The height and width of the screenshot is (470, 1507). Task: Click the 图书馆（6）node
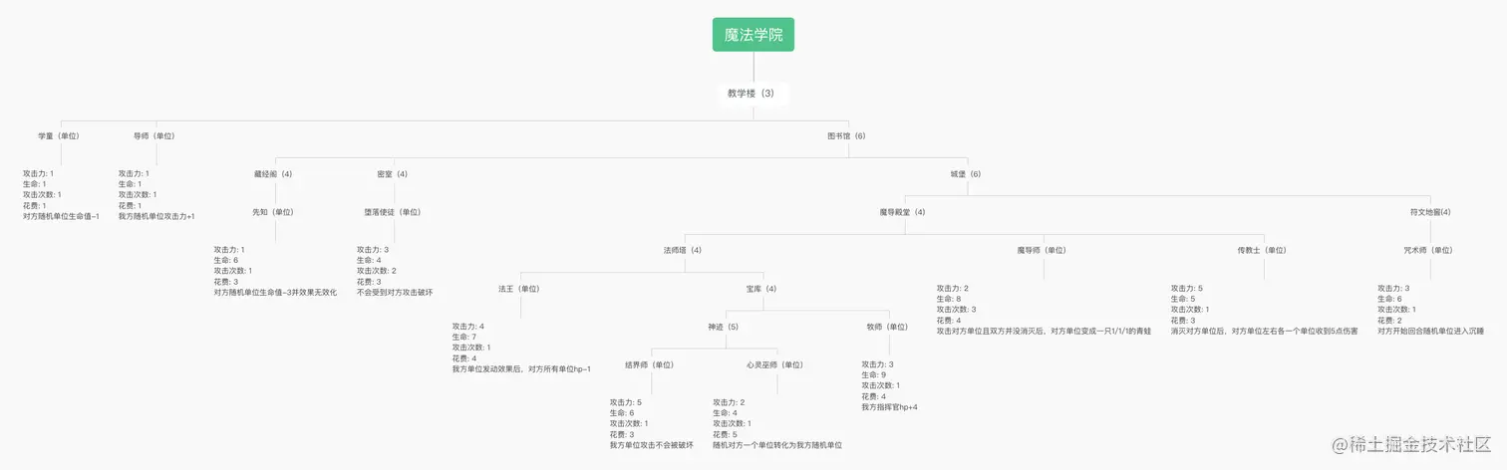coord(846,135)
